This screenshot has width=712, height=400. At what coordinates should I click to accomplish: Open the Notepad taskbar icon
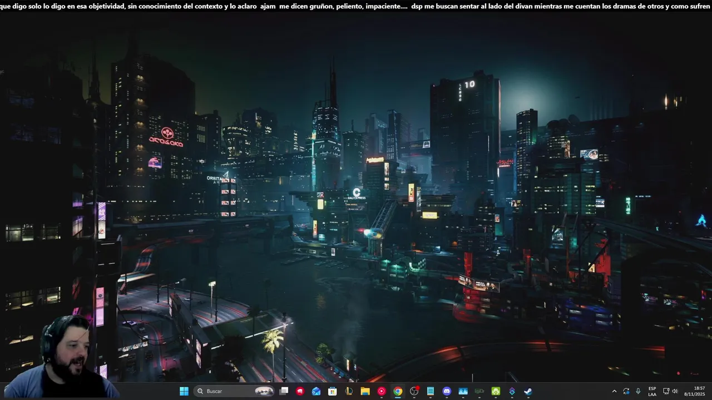[x=430, y=391]
